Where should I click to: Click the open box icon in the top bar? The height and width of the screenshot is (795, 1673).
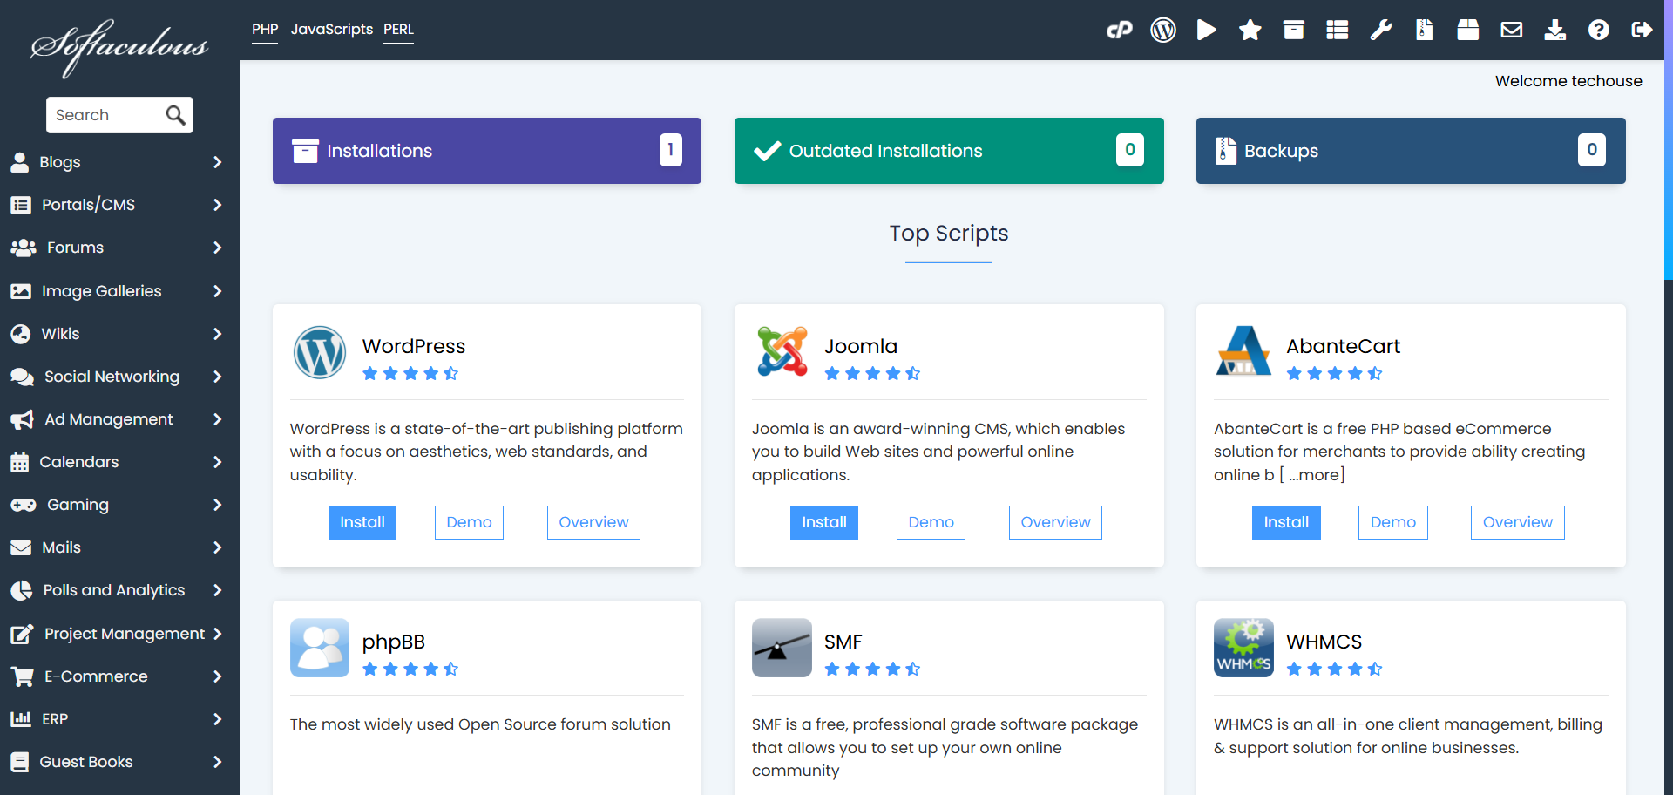point(1468,31)
